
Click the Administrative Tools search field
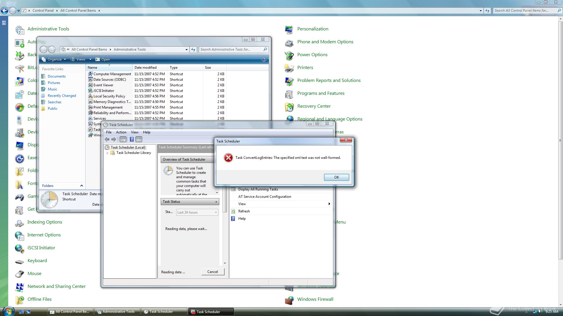pyautogui.click(x=231, y=49)
